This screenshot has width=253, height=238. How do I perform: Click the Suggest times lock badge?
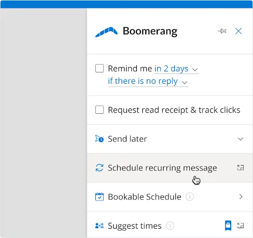(x=228, y=225)
